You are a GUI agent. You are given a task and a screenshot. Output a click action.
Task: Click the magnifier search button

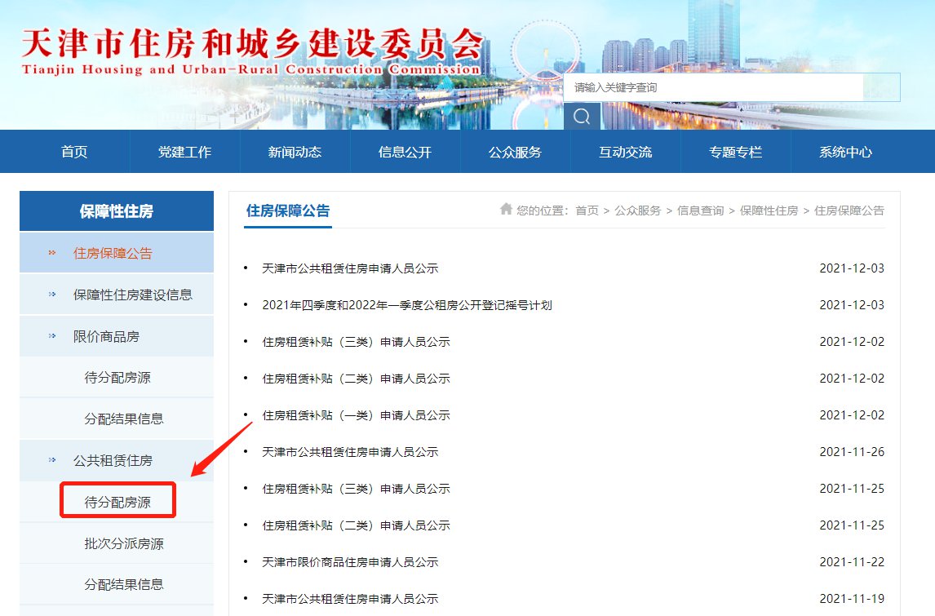click(x=581, y=117)
